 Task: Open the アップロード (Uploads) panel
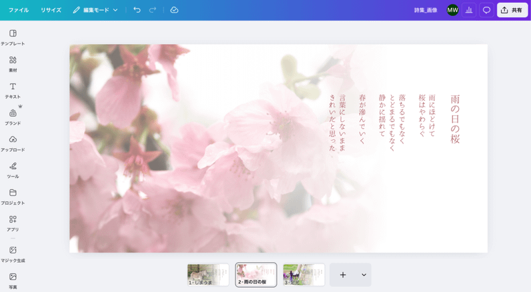pos(13,144)
